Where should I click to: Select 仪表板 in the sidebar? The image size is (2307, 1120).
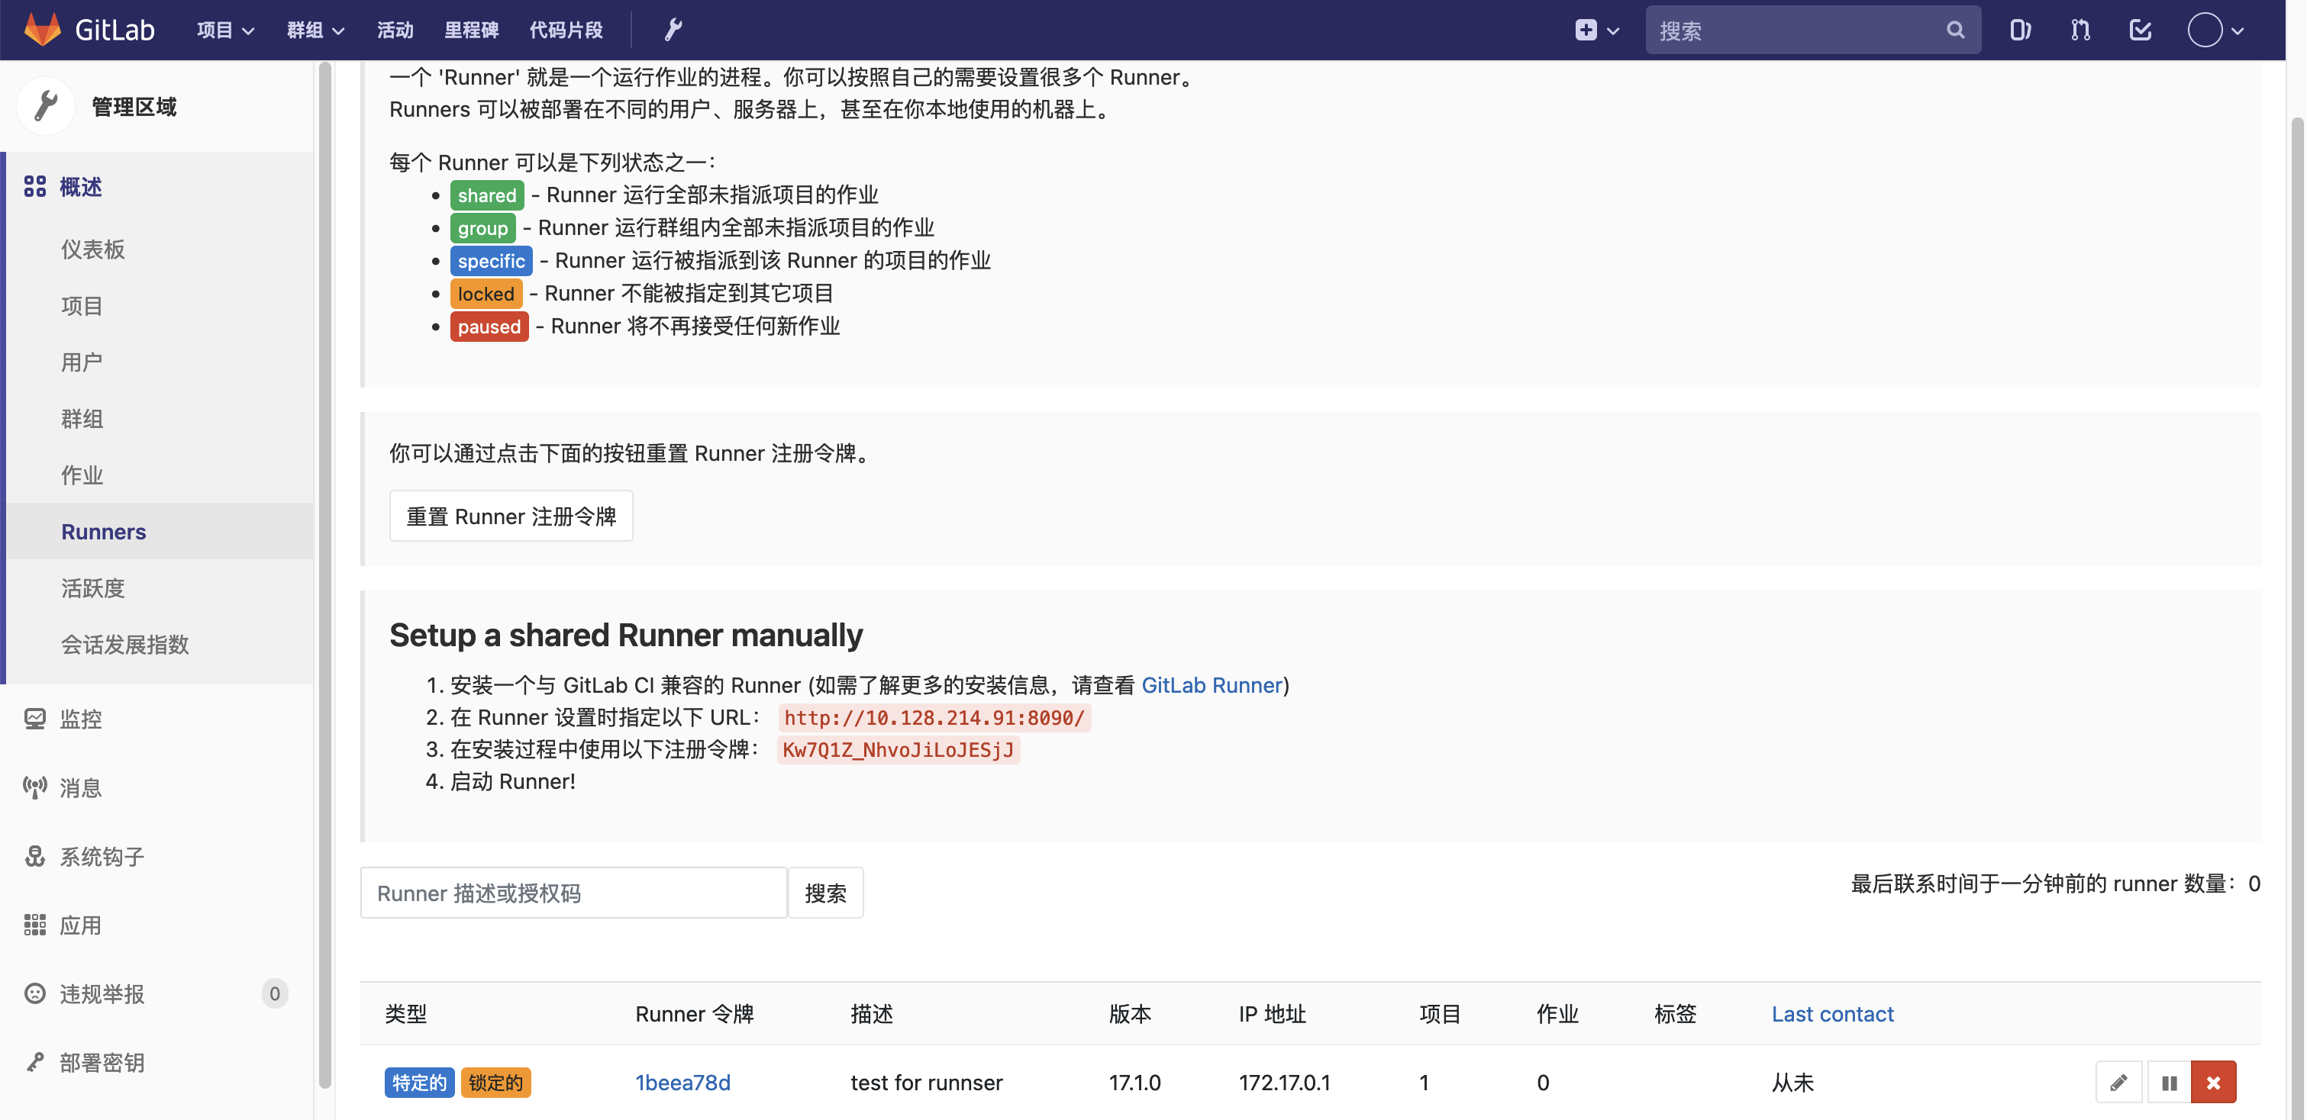[x=92, y=249]
